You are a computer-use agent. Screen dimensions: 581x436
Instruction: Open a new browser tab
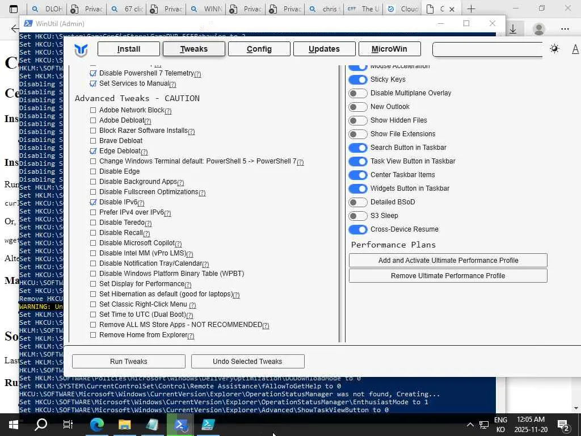point(471,9)
